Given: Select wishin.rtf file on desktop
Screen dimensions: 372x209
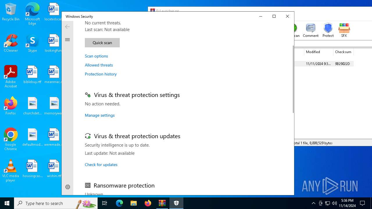Looking at the screenshot, I should click(54, 169).
